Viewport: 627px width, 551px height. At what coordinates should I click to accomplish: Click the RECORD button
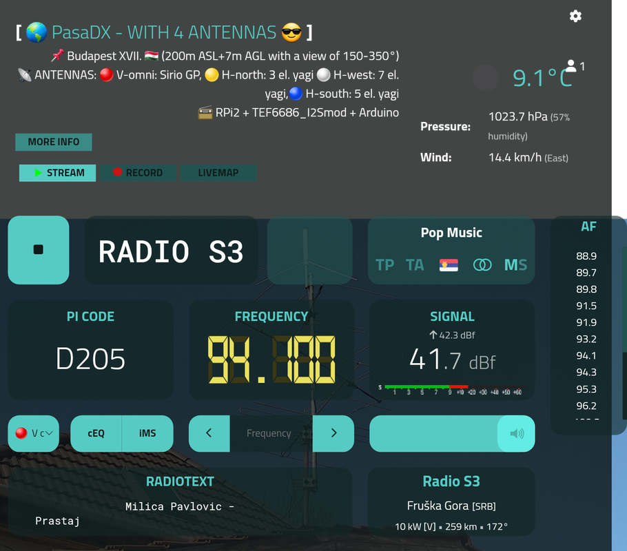[138, 173]
